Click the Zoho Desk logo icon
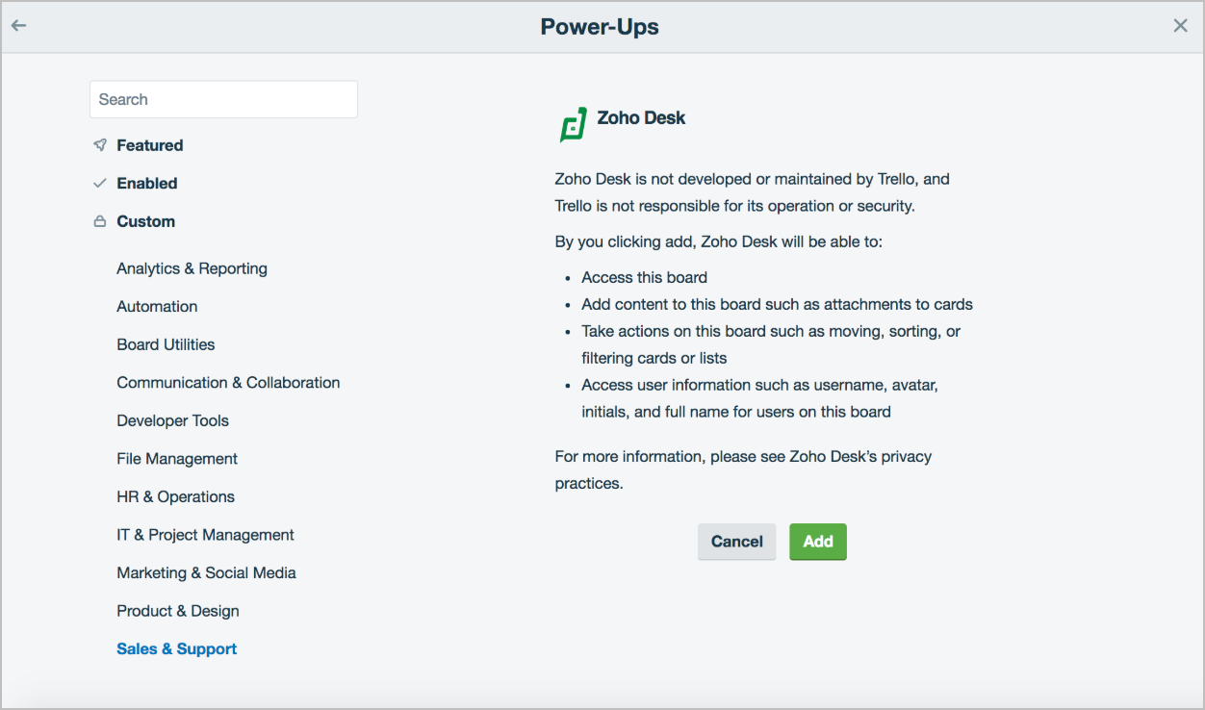The height and width of the screenshot is (710, 1205). point(574,124)
